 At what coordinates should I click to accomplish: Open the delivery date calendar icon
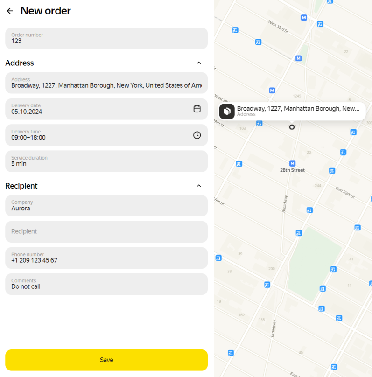pyautogui.click(x=197, y=109)
